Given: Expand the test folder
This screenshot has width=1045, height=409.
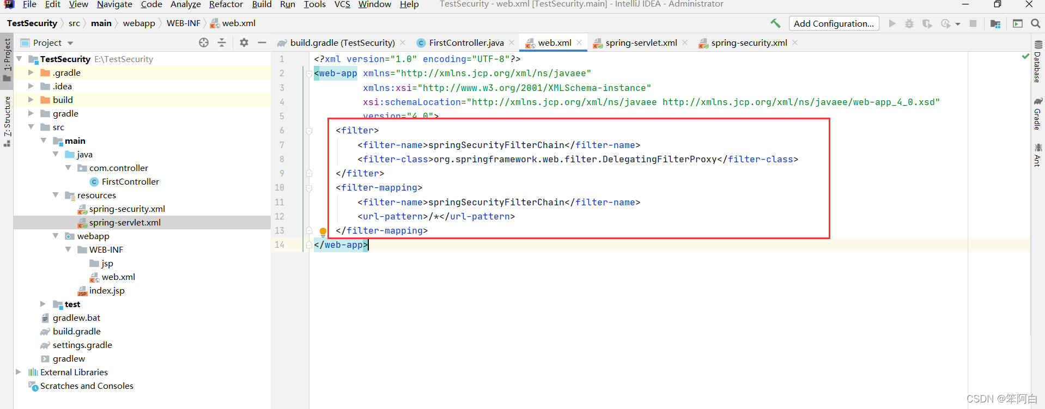Looking at the screenshot, I should [x=43, y=304].
